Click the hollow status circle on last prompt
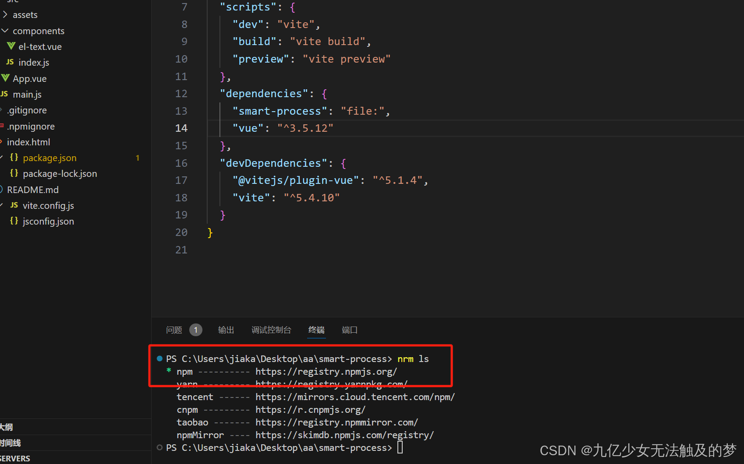This screenshot has width=744, height=464. (159, 447)
